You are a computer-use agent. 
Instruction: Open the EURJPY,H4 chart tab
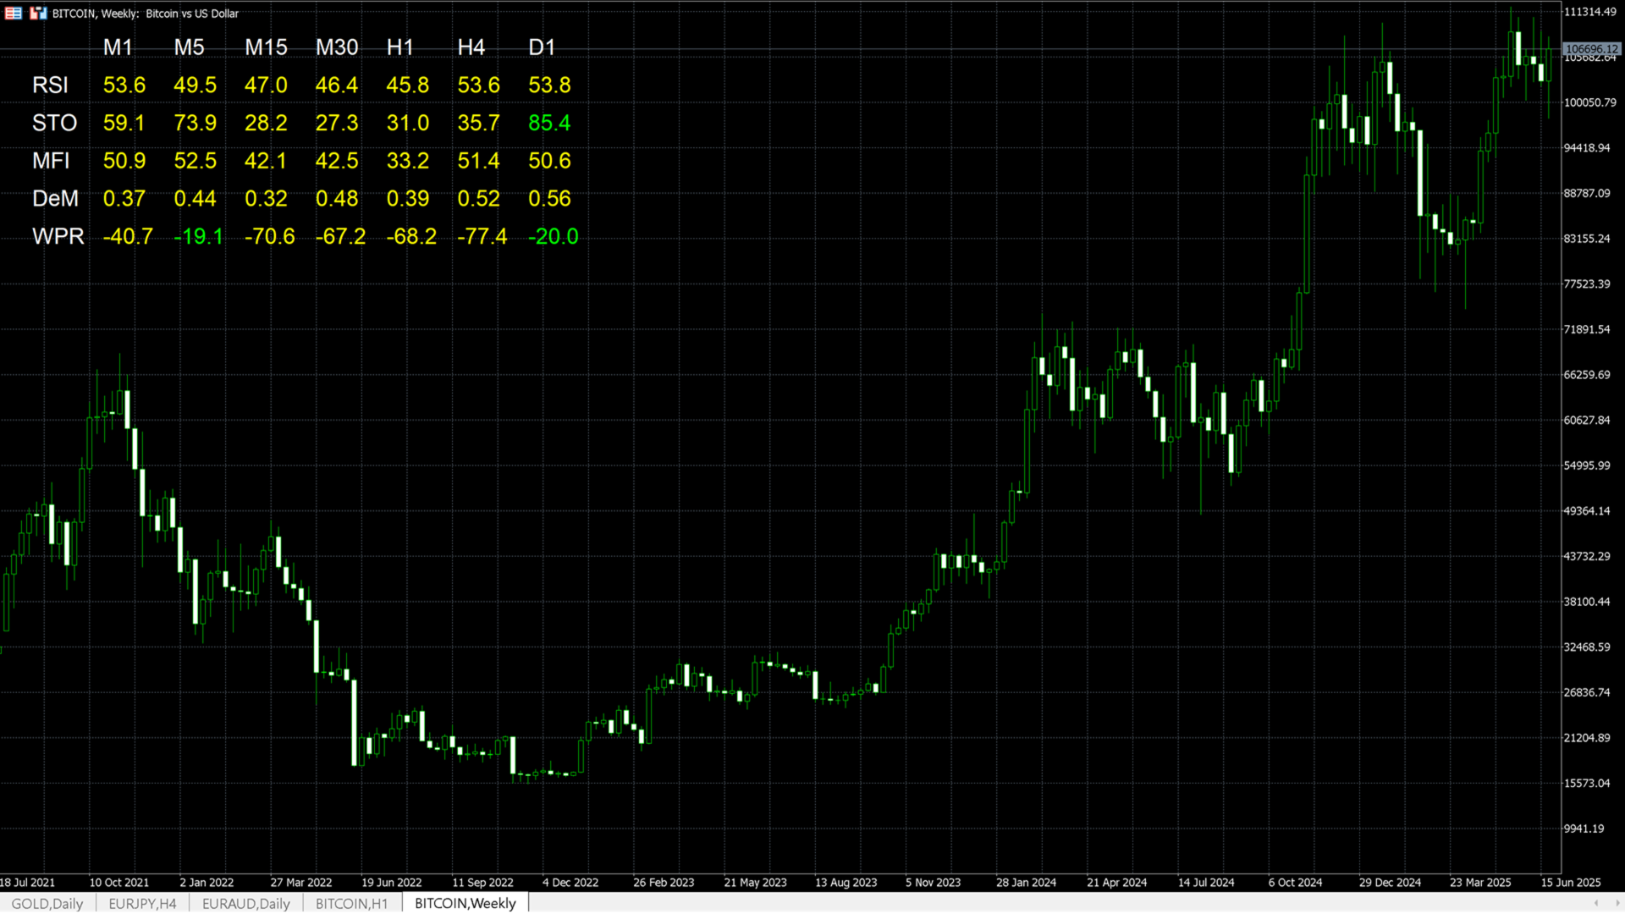pyautogui.click(x=142, y=903)
